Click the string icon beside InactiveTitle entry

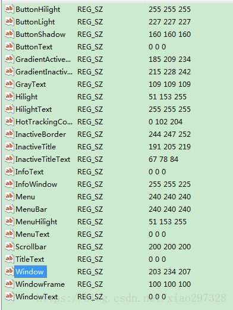pos(10,146)
